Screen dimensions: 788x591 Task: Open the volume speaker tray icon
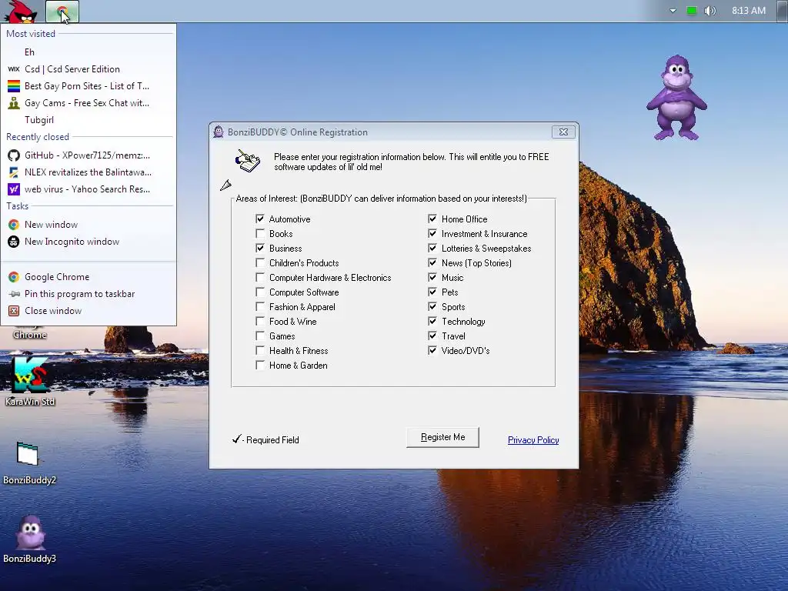coord(710,11)
